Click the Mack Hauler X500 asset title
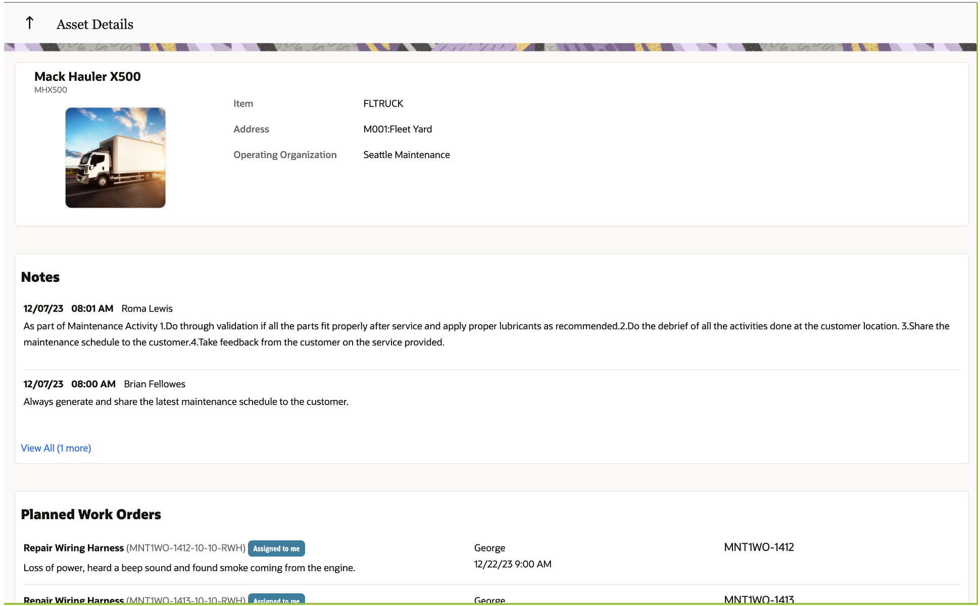This screenshot has width=980, height=606. point(88,76)
